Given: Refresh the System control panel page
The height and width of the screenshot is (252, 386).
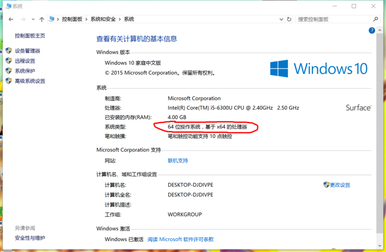Looking at the screenshot, I should click(289, 19).
